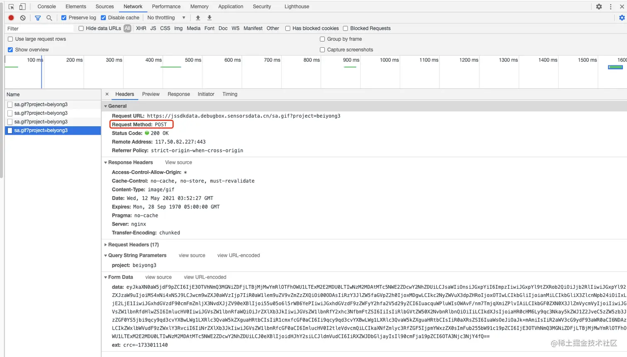Collapse the General section
The height and width of the screenshot is (357, 627).
click(x=106, y=106)
